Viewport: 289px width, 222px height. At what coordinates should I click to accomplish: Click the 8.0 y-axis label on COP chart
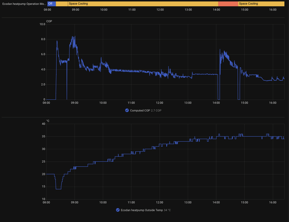pos(43,39)
